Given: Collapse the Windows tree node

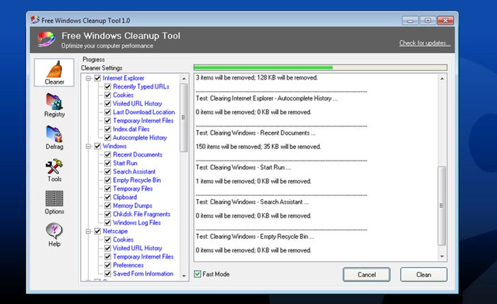Looking at the screenshot, I should click(x=89, y=146).
